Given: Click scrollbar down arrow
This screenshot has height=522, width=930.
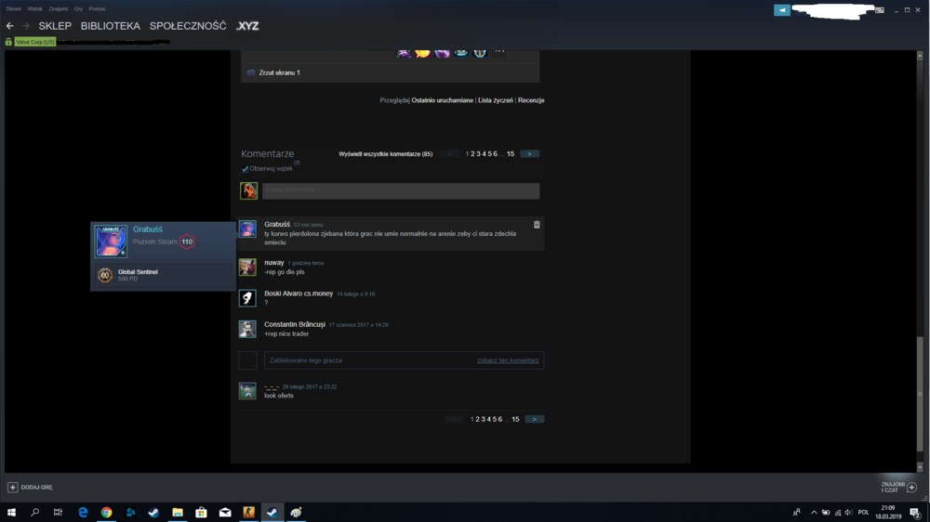Looking at the screenshot, I should click(x=920, y=467).
